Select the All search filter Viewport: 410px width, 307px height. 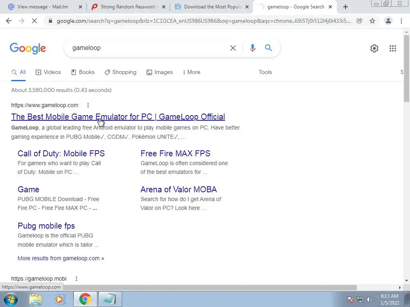click(x=18, y=72)
